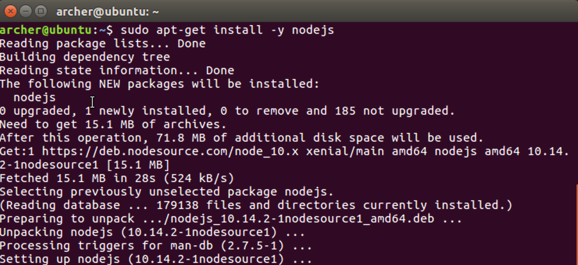
Task: Click the 'Building dependency tree' line
Action: click(x=85, y=57)
